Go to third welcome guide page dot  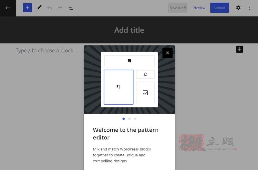[135, 119]
